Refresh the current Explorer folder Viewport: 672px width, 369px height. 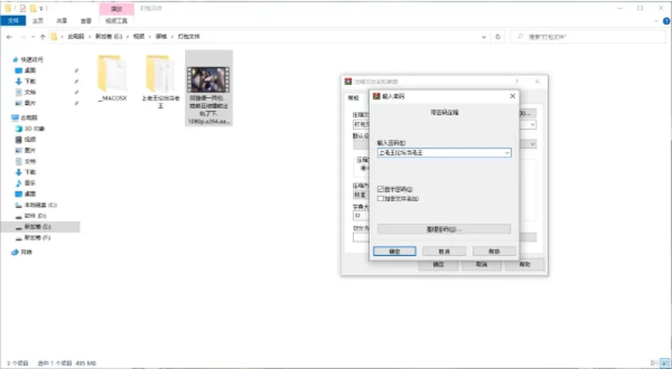tap(498, 37)
